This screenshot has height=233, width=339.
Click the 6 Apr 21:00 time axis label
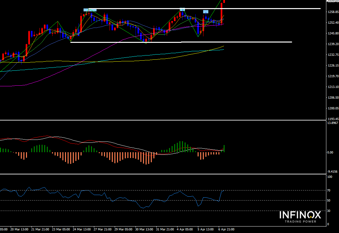click(x=227, y=229)
